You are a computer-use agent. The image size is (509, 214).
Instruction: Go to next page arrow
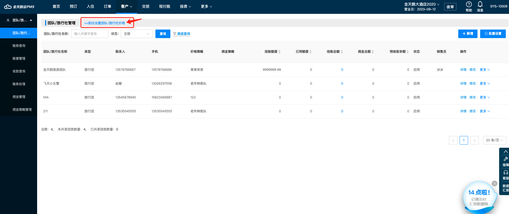coord(475,140)
